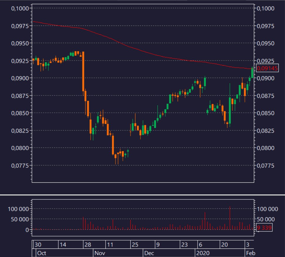Image resolution: width=285 pixels, height=257 pixels.
Task: Click the date 9 on the time axis
Action: coord(158,245)
